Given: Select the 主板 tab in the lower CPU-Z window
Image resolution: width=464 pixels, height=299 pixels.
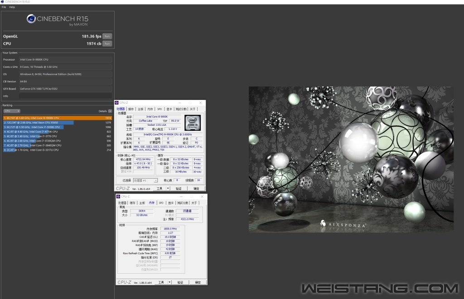Looking at the screenshot, I should 142,203.
